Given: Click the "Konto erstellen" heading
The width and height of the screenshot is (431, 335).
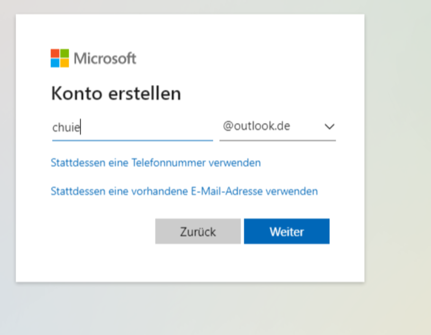Looking at the screenshot, I should (x=116, y=93).
